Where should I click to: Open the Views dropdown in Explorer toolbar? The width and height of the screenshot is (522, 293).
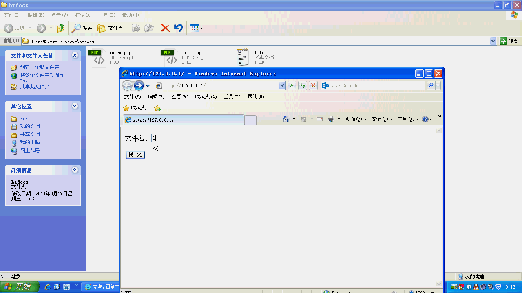(x=194, y=28)
